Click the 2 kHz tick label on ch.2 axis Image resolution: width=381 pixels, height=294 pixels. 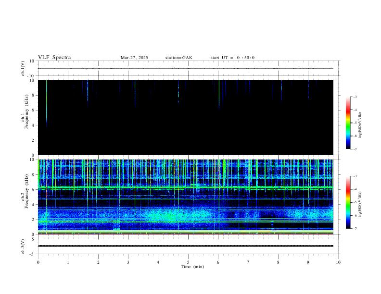point(33,220)
